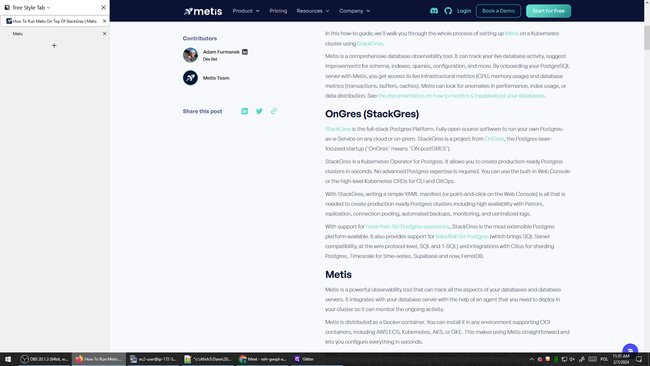Open the OnGres link
The width and height of the screenshot is (650, 366).
coord(494,139)
